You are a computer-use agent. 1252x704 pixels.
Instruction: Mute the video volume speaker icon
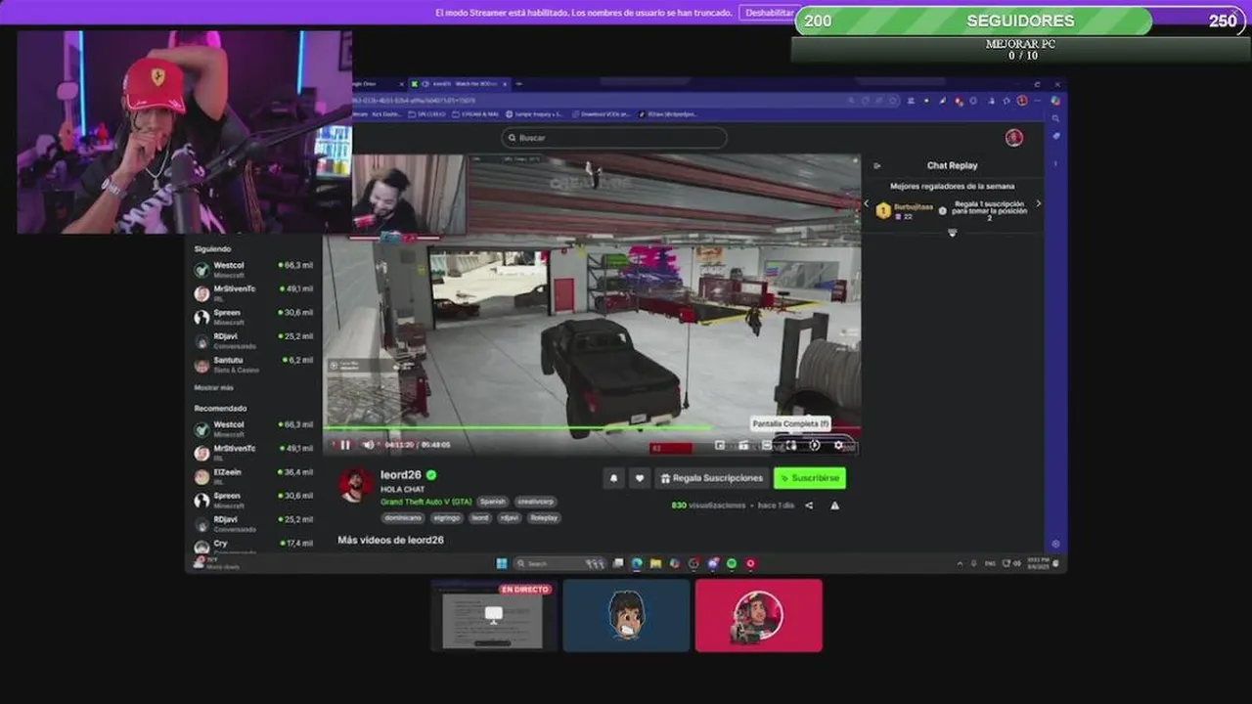pyautogui.click(x=368, y=445)
